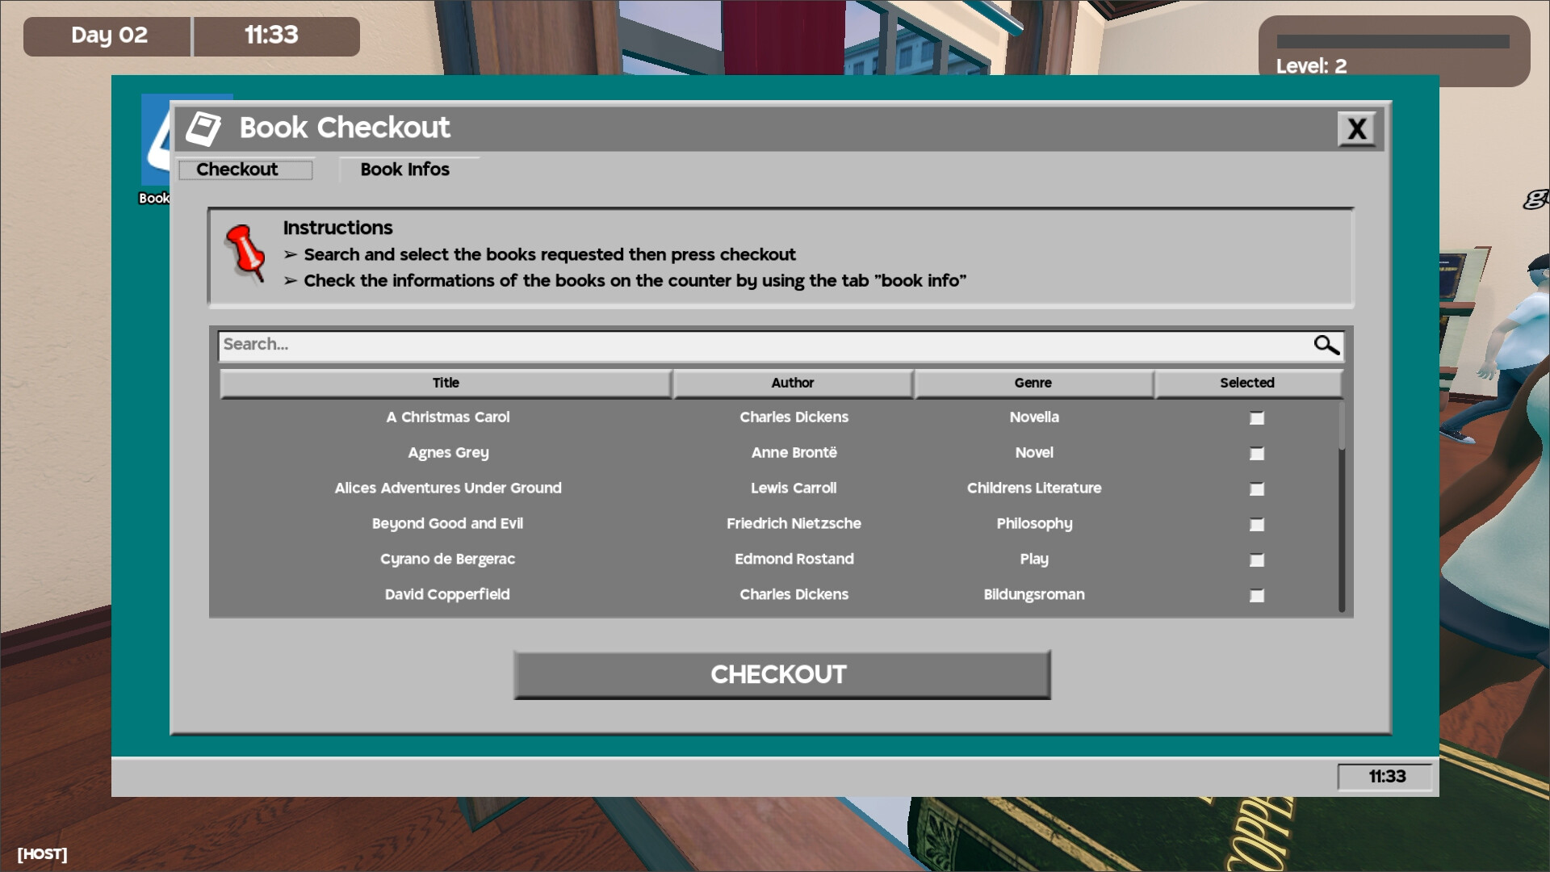Click the close X button on dialog

[x=1357, y=128]
